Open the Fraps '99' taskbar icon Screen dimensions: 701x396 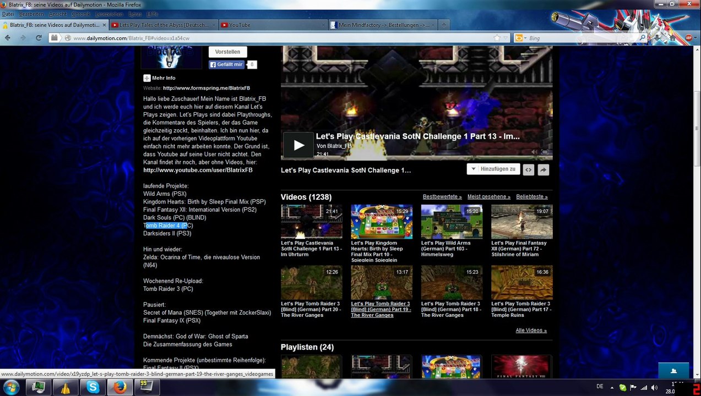[x=147, y=387]
